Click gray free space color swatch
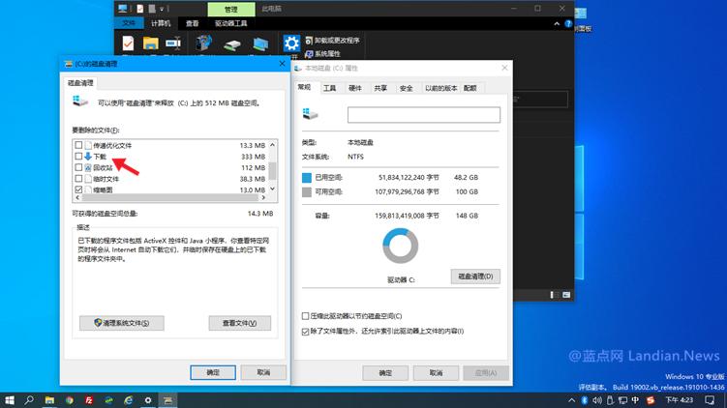The height and width of the screenshot is (408, 727). (x=307, y=191)
